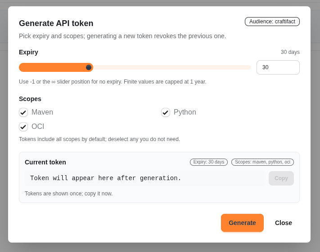This screenshot has height=252, width=320.
Task: Select the token placeholder text field
Action: (145, 178)
